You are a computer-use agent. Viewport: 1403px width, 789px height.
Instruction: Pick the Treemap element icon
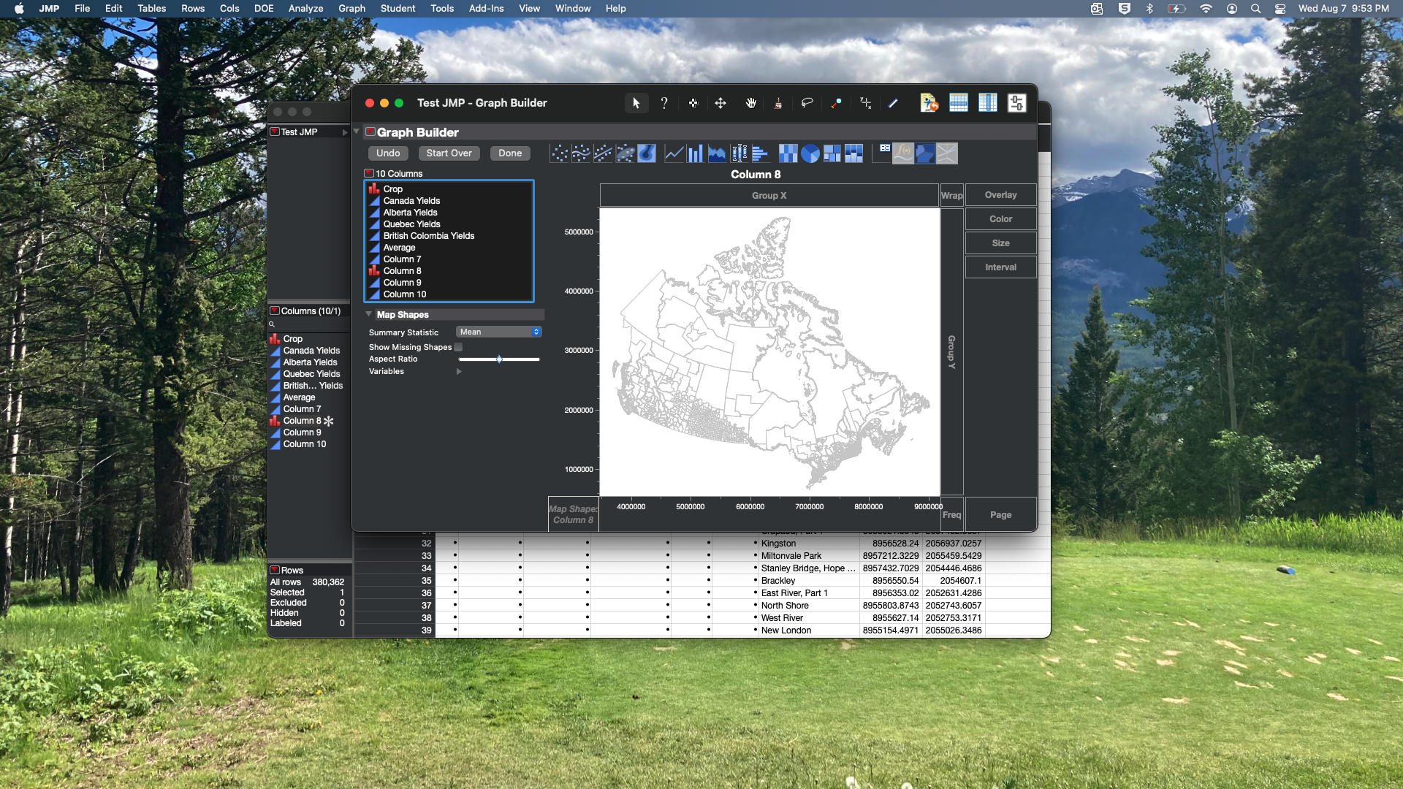click(x=832, y=153)
